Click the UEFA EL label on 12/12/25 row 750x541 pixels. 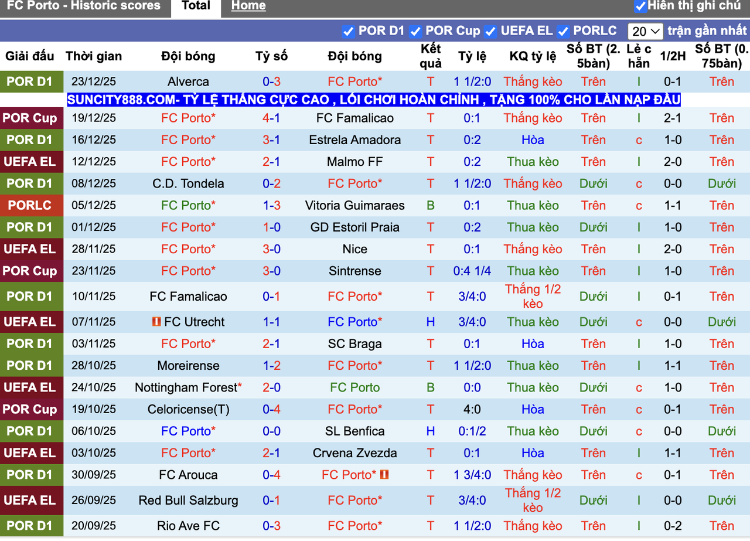(30, 162)
